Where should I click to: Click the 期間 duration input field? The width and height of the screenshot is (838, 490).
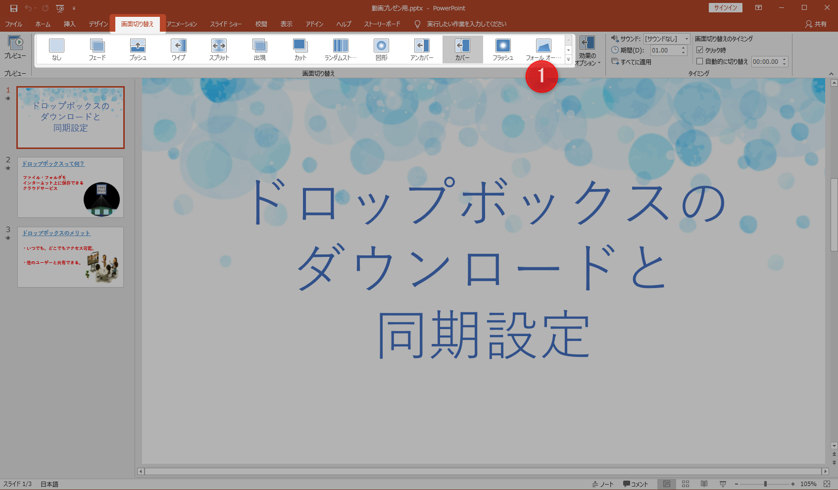click(665, 50)
